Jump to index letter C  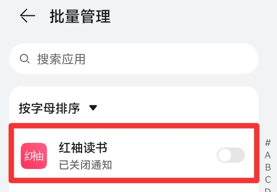268,180
